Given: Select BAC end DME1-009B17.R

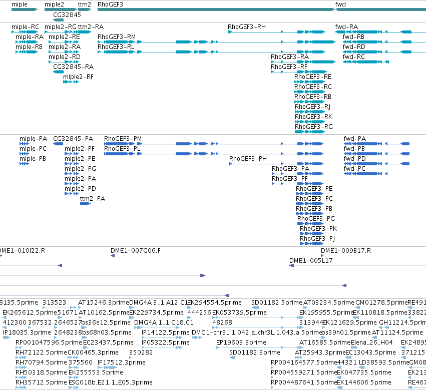Looking at the screenshot, I should coord(322,256).
